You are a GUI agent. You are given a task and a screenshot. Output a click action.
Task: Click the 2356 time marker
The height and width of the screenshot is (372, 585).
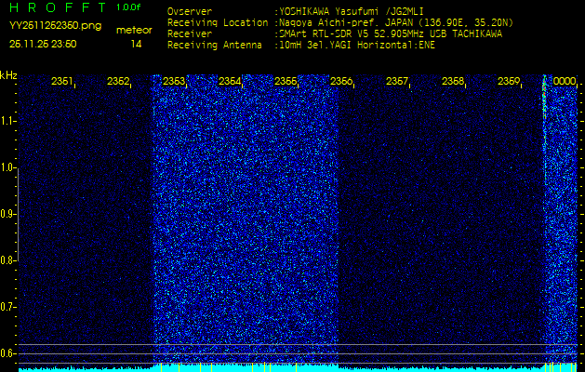tap(341, 81)
